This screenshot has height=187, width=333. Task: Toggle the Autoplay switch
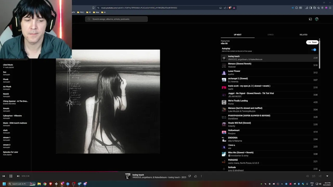tap(314, 50)
